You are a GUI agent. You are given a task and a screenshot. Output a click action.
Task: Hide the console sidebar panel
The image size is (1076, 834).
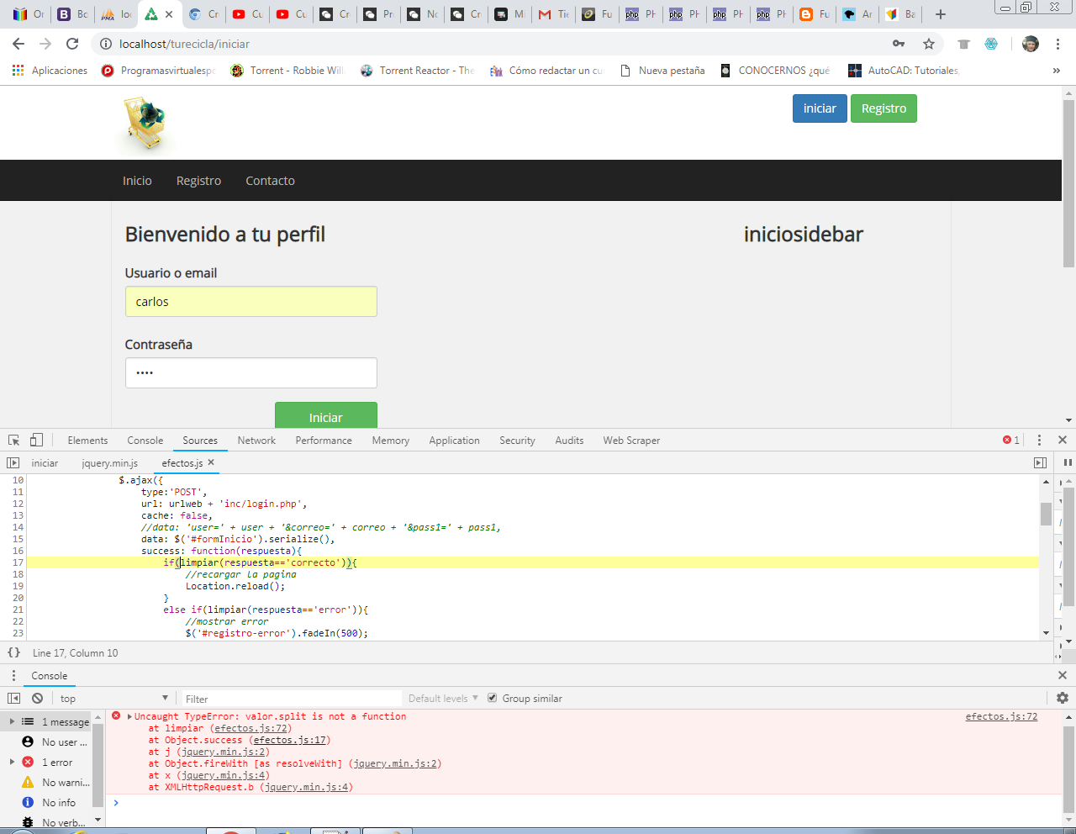tap(13, 698)
